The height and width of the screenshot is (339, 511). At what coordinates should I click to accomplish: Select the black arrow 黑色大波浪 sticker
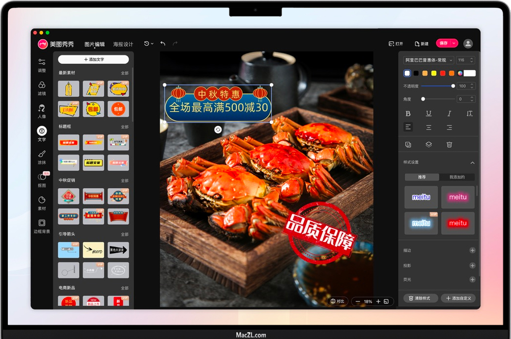pyautogui.click(x=118, y=250)
